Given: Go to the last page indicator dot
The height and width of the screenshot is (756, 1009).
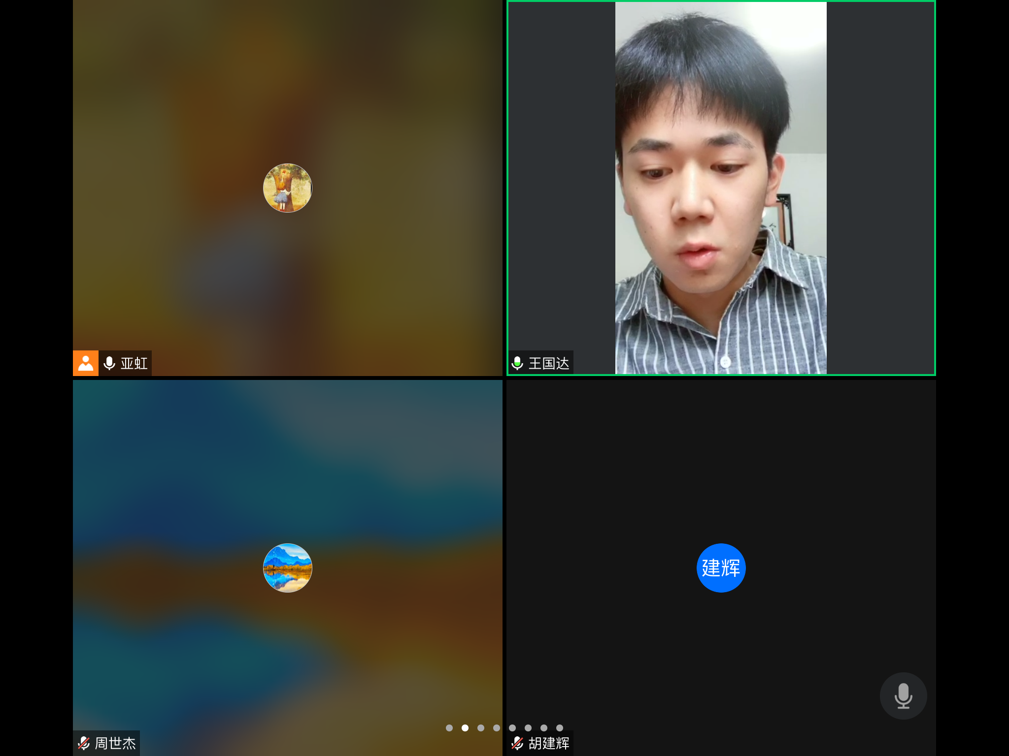Looking at the screenshot, I should click(560, 728).
